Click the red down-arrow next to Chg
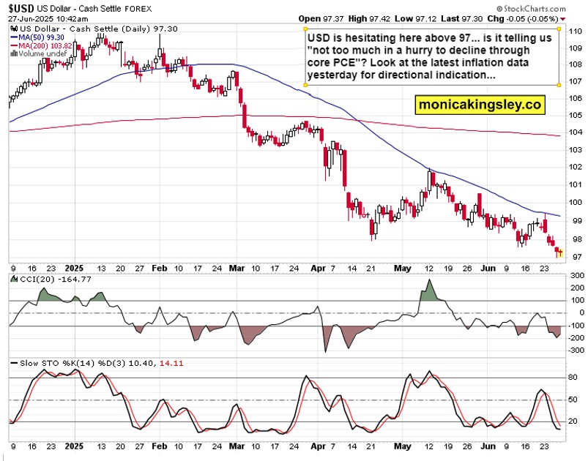 pyautogui.click(x=563, y=19)
